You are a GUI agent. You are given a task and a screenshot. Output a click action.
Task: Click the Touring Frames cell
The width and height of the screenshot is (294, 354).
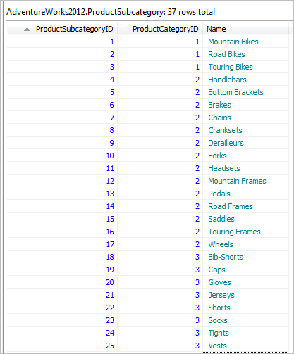[245, 232]
